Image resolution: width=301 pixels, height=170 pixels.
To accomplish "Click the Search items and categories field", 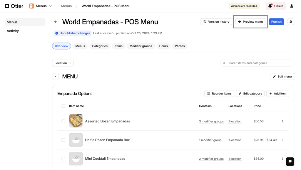I will pyautogui.click(x=257, y=63).
